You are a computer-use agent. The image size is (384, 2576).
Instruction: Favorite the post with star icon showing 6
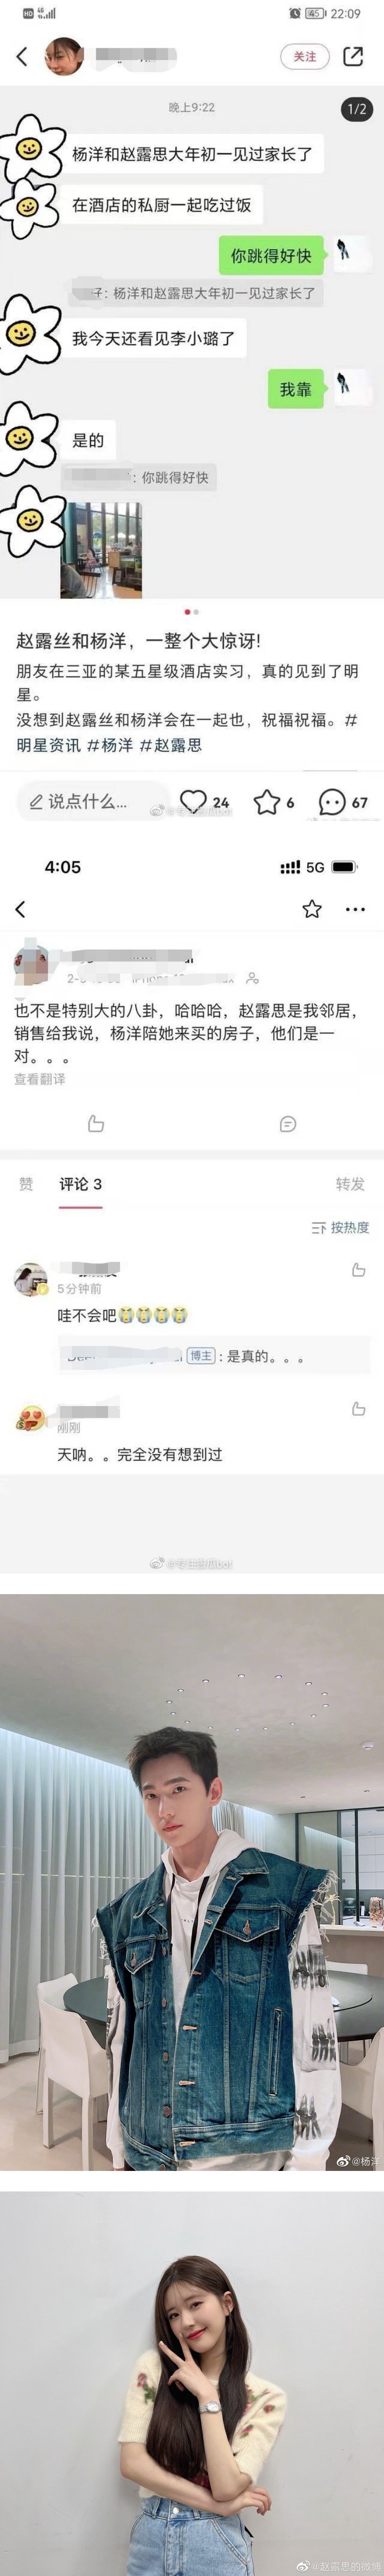point(273,802)
